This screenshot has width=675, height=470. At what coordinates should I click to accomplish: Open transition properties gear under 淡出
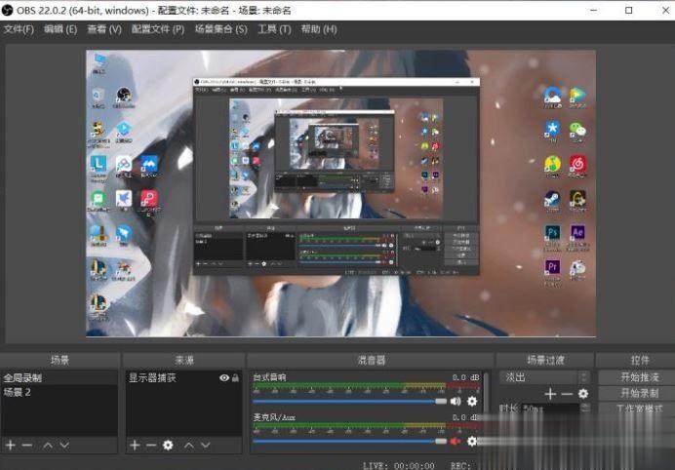point(583,393)
